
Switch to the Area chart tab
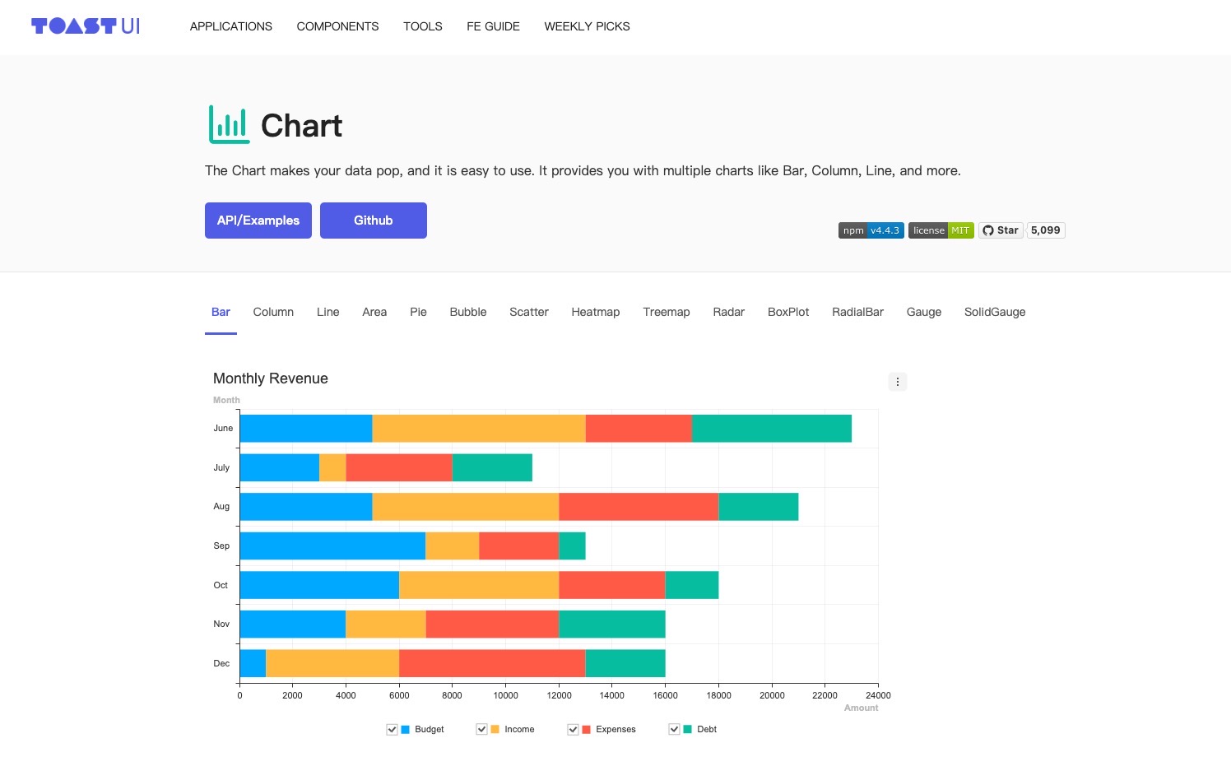(x=374, y=312)
